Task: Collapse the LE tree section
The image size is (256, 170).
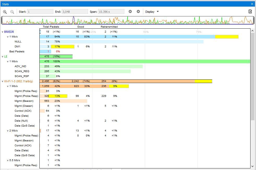Action: [x=2, y=56]
